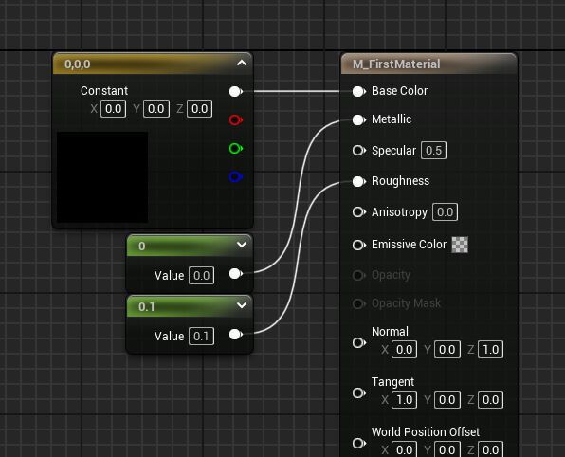Image resolution: width=565 pixels, height=457 pixels.
Task: Edit the Anisotropy 0.0 field
Action: (x=445, y=212)
